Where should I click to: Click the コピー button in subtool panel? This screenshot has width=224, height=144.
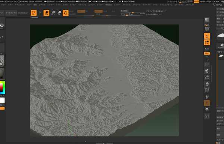(220, 124)
